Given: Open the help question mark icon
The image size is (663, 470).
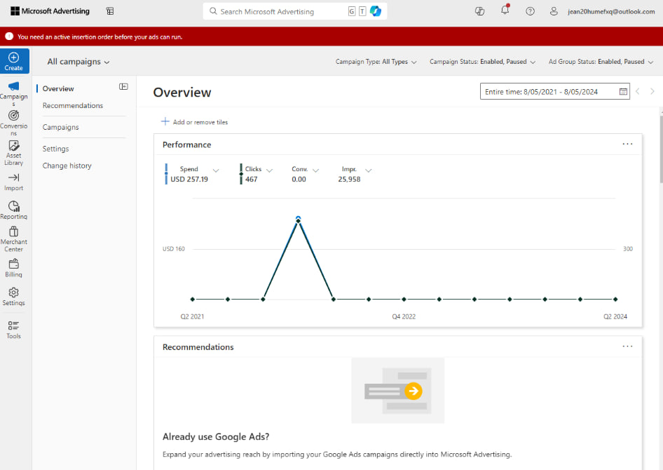Looking at the screenshot, I should 531,11.
